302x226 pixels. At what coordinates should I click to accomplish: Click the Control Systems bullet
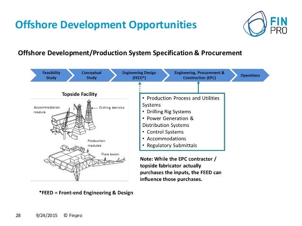click(x=163, y=132)
